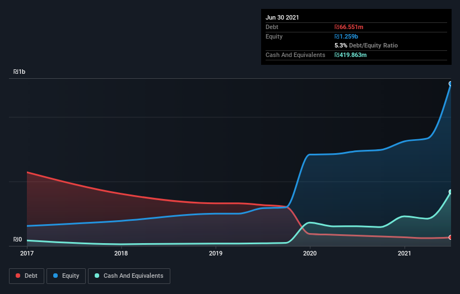
Task: Click the Debt label in tooltip
Action: (272, 27)
